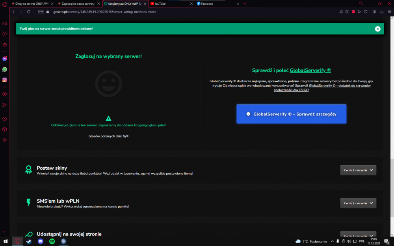394x246 pixels.
Task: Open My Flow arrow icon in sidebar
Action: coord(4,105)
